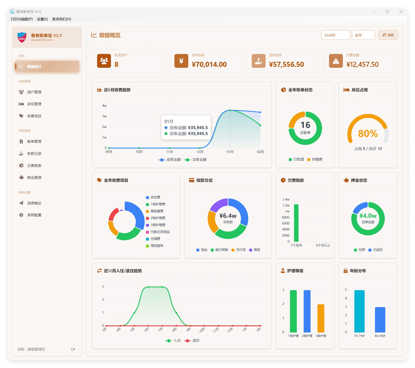
Task: Open 系统配置 system configuration
Action: click(x=34, y=215)
